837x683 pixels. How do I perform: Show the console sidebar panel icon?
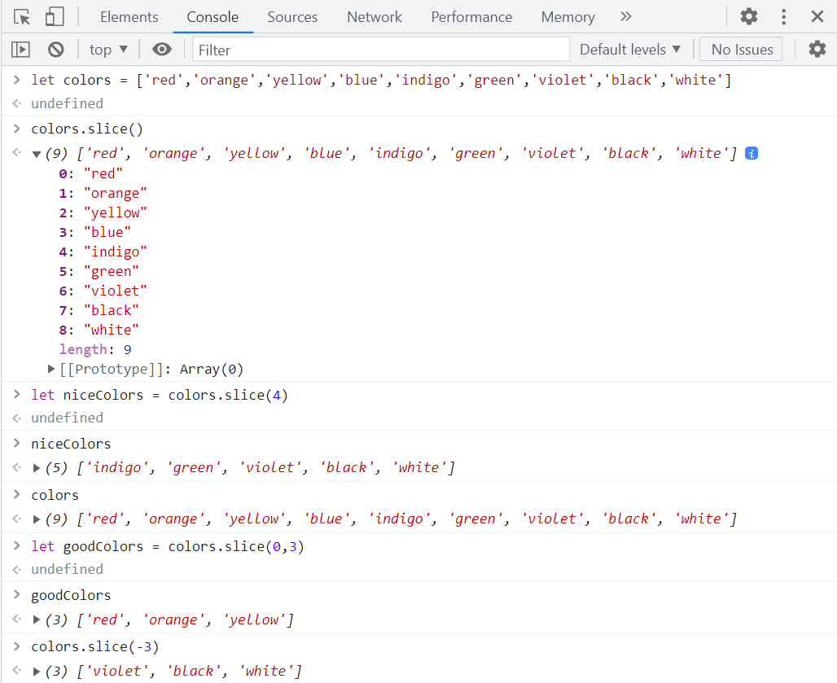20,50
